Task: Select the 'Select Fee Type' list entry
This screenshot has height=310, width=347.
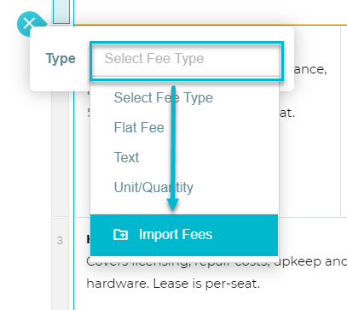Action: (x=164, y=98)
